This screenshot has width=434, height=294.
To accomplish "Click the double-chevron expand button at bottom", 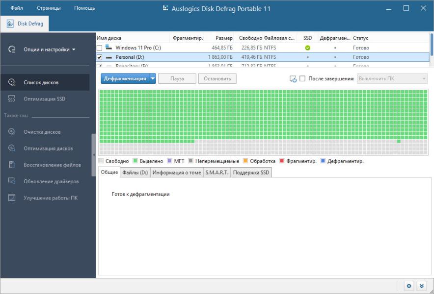I will click(x=421, y=286).
